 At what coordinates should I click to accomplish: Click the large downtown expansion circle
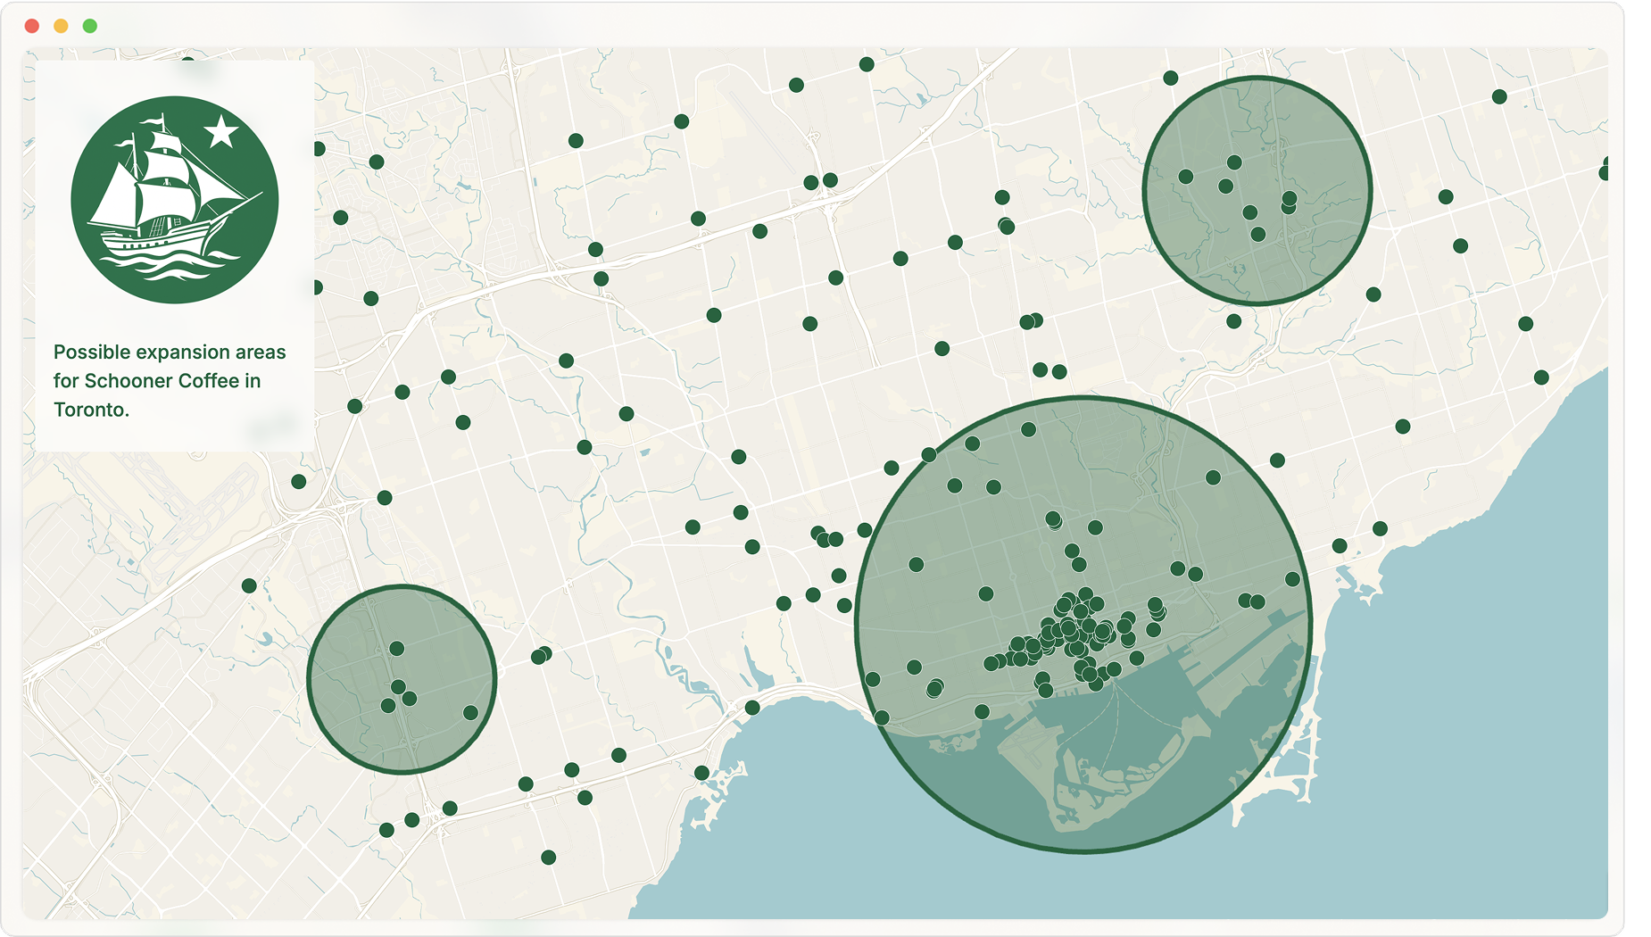[x=1083, y=625]
